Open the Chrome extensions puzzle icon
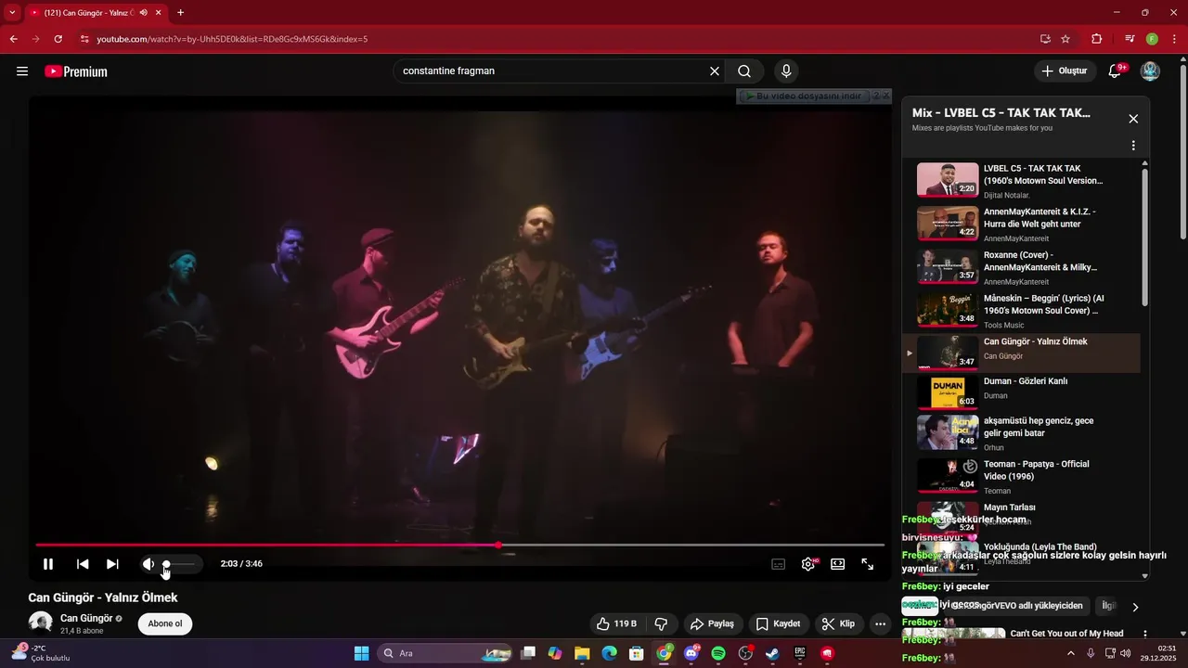The height and width of the screenshot is (668, 1188). pyautogui.click(x=1097, y=39)
